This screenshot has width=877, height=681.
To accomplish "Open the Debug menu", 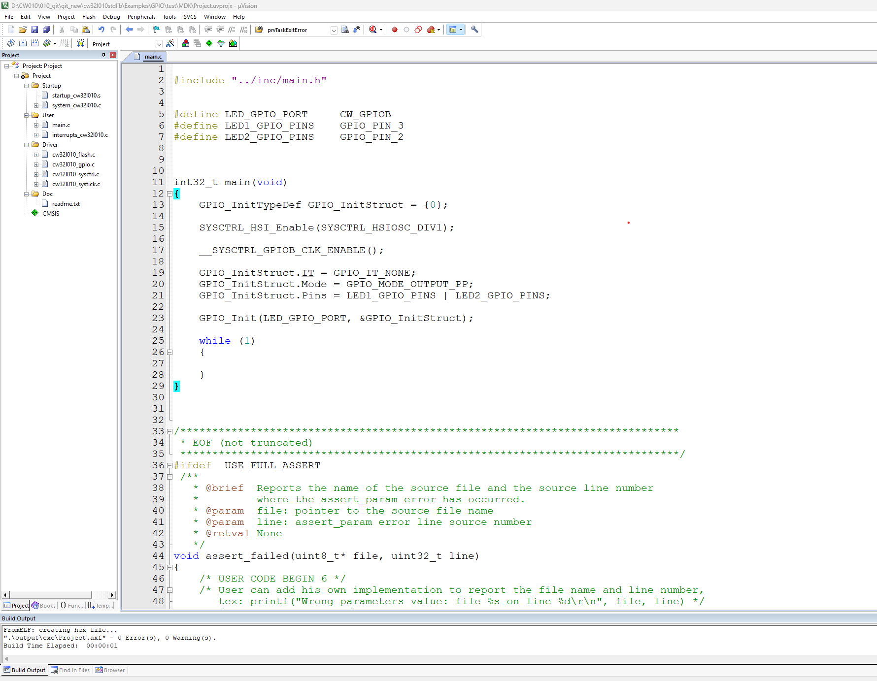I will [x=111, y=17].
